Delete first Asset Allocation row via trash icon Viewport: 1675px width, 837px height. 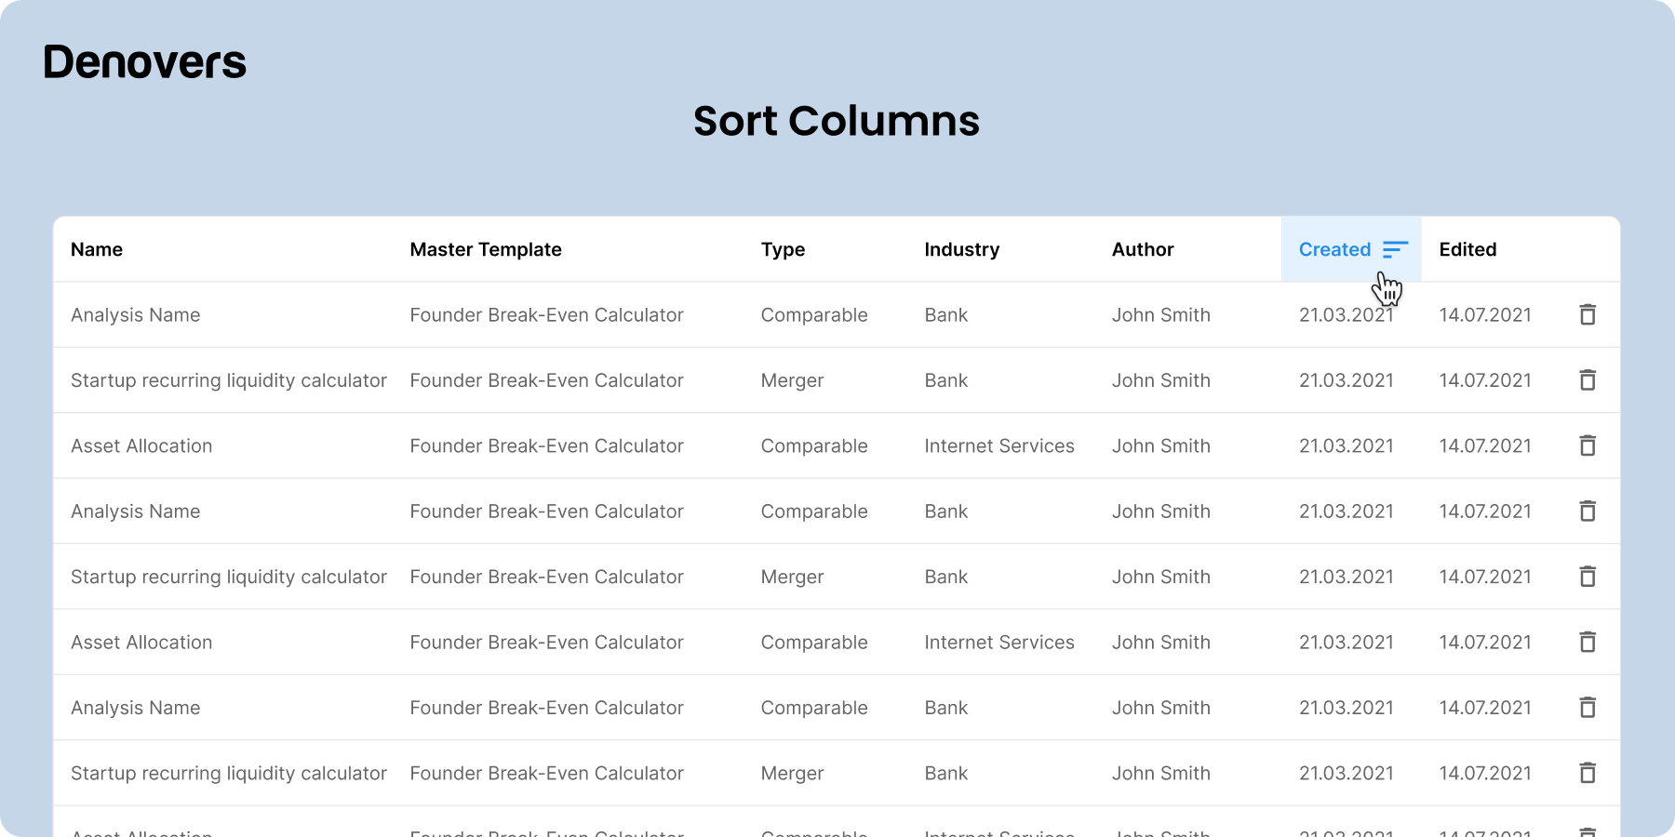pyautogui.click(x=1588, y=446)
